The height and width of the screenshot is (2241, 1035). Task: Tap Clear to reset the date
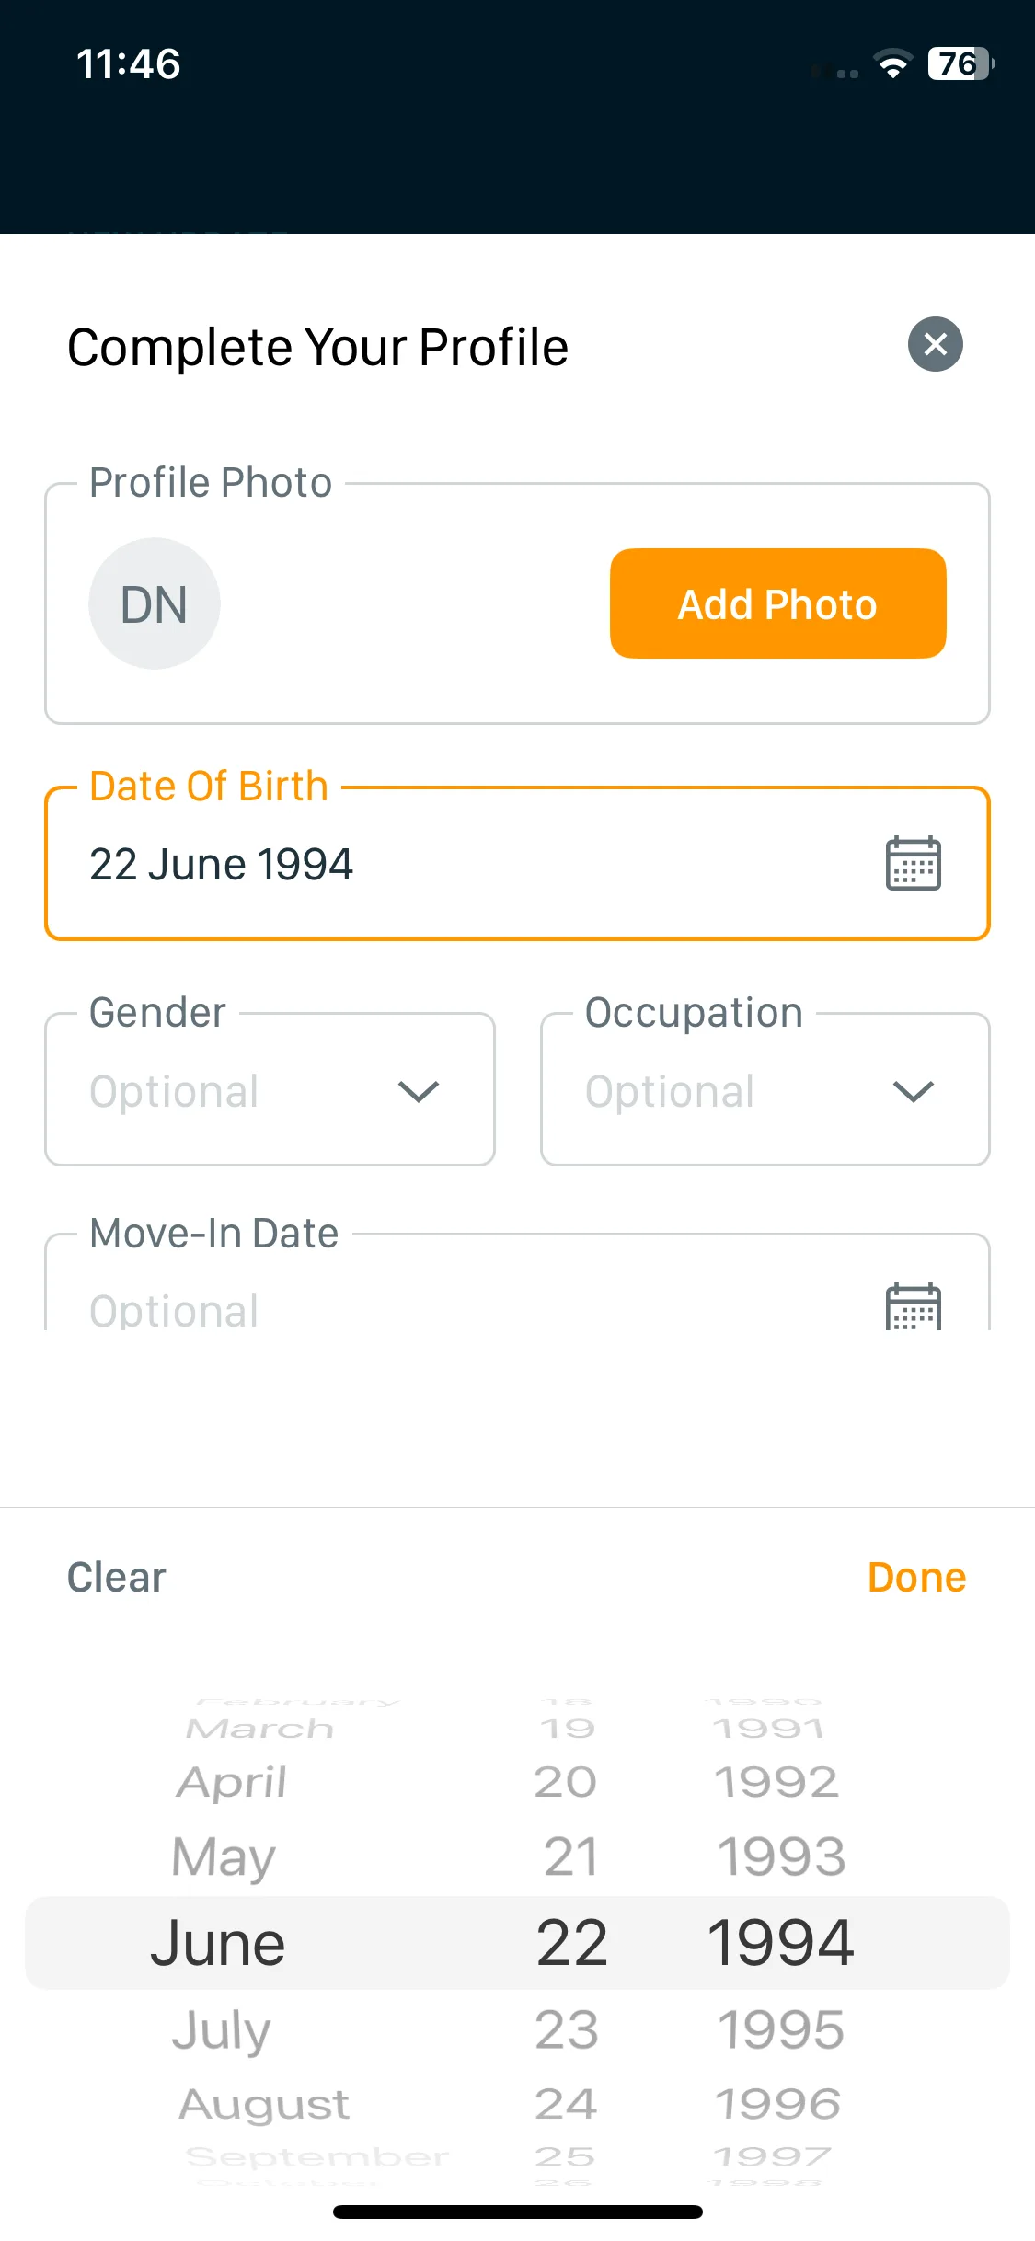117,1577
